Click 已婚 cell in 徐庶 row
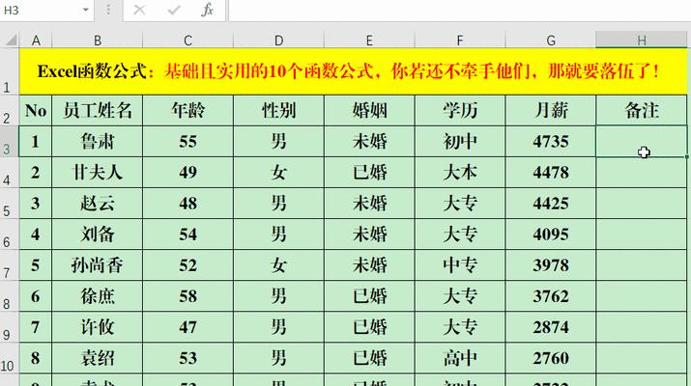 point(369,296)
